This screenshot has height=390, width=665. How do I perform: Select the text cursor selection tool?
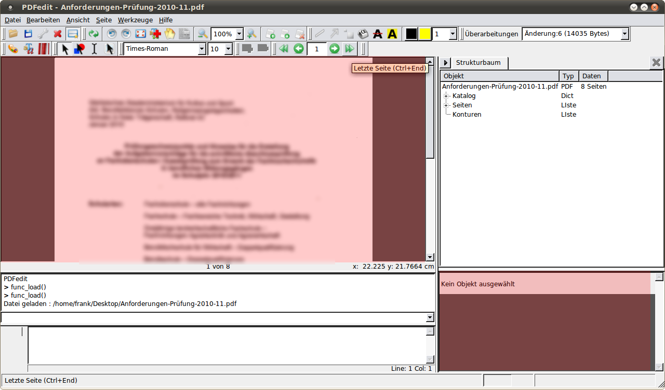tap(94, 49)
